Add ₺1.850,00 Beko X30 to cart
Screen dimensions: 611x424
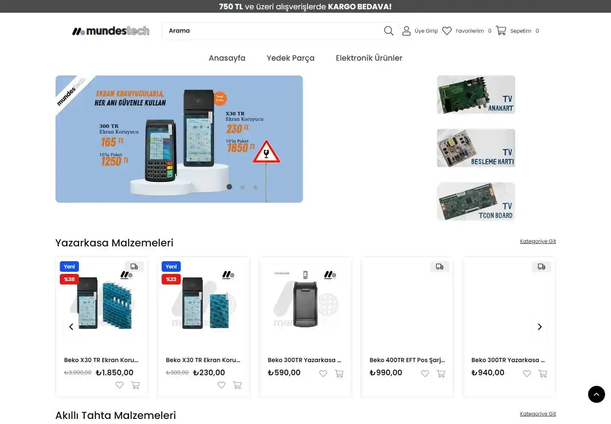click(x=135, y=385)
